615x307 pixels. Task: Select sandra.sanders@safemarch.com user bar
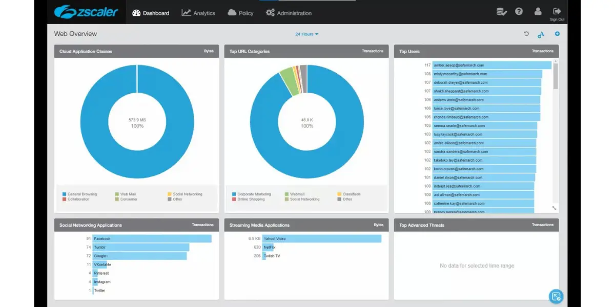[x=484, y=151]
